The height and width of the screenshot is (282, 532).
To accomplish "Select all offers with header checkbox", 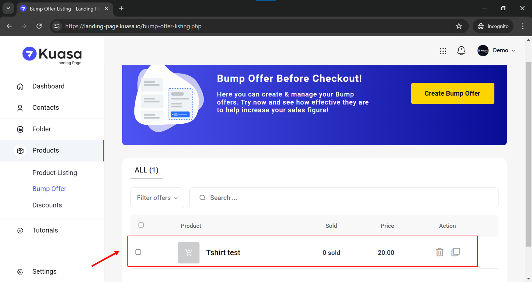I will (141, 225).
